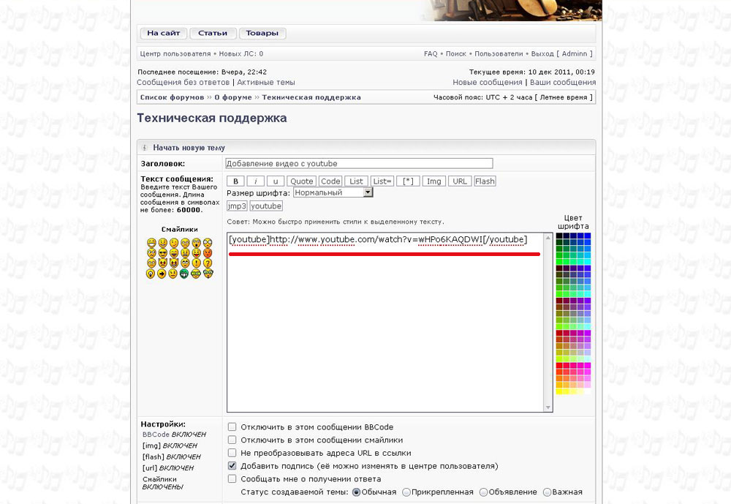Click the message box scrollbar down arrow
This screenshot has height=504, width=731.
(x=548, y=407)
